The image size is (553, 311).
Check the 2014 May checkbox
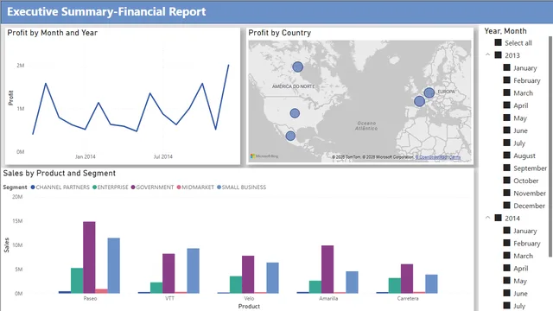(x=507, y=280)
